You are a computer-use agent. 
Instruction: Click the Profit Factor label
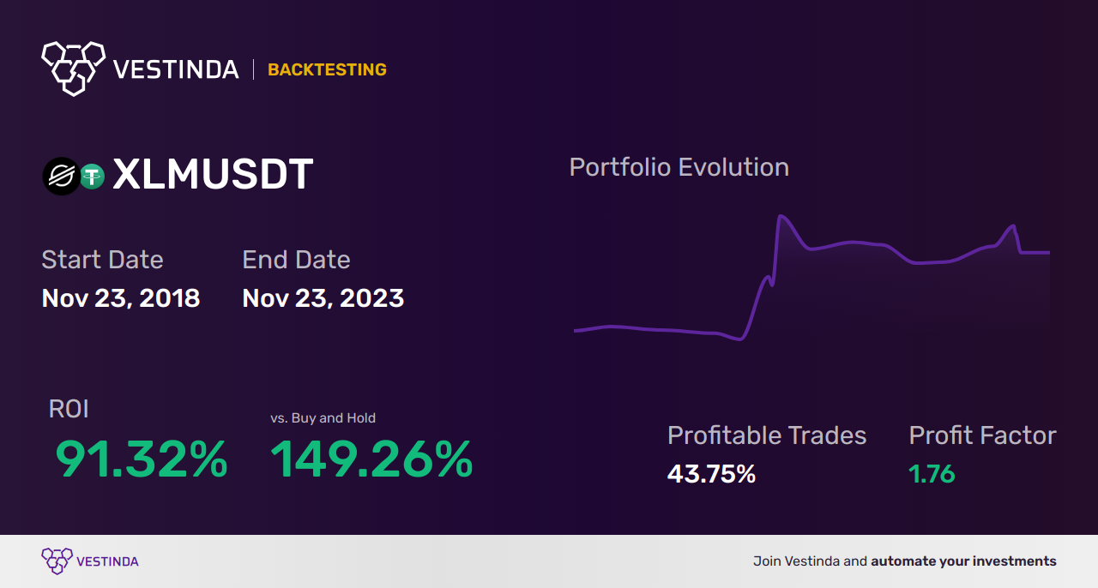(982, 435)
